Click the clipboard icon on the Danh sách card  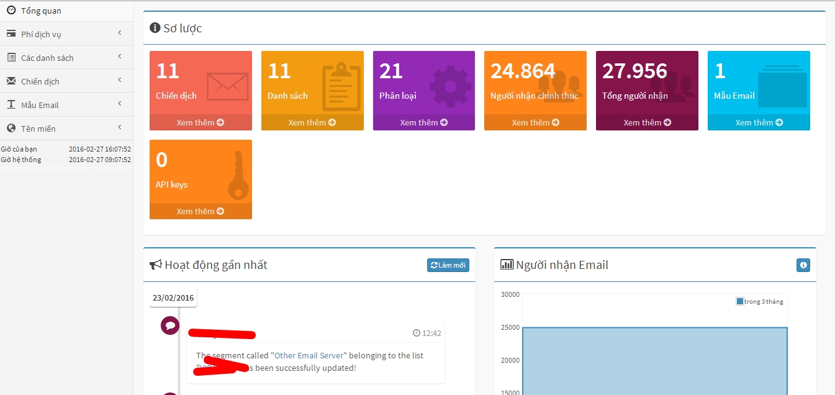[341, 87]
